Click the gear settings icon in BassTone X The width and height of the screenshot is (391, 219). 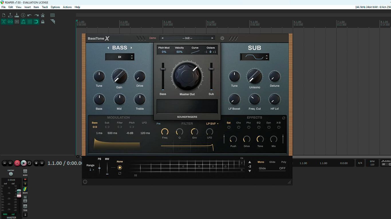click(x=222, y=38)
